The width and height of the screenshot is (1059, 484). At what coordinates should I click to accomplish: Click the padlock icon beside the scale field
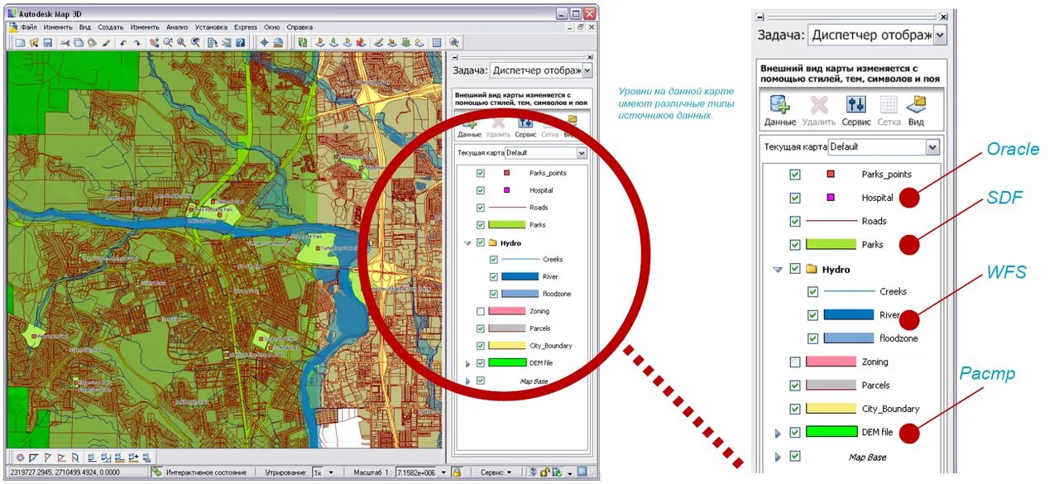point(457,472)
